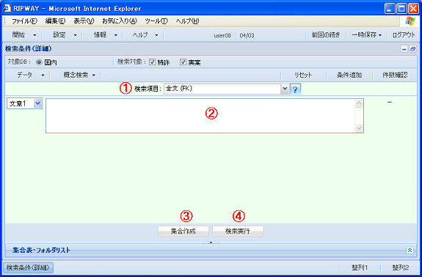
Task: Open the ツール(T) menu
Action: coord(156,21)
